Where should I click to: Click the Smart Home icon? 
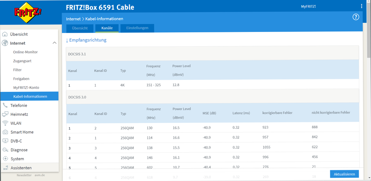[x=5, y=132]
